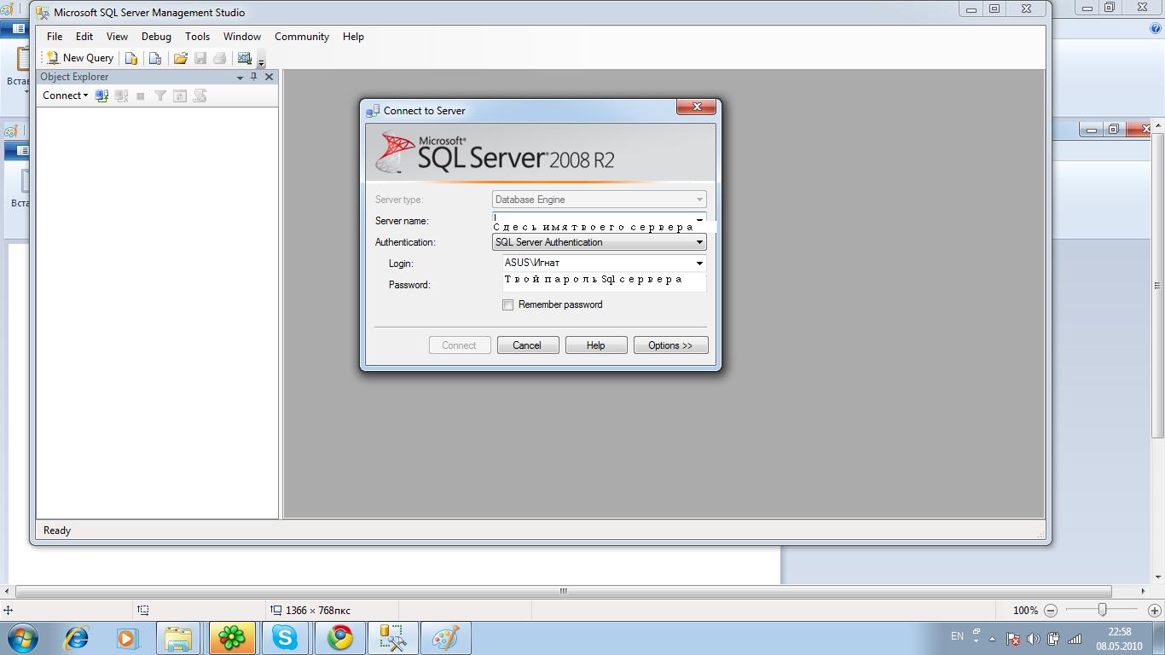
Task: Open the Community menu
Action: click(302, 37)
